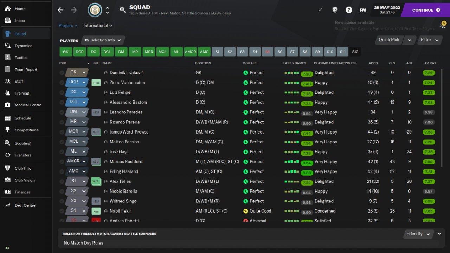Select the DM position tab
Image resolution: width=450 pixels, height=253 pixels.
coord(121,52)
